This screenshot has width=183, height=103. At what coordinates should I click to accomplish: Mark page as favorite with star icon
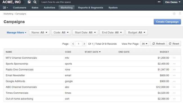(174, 14)
